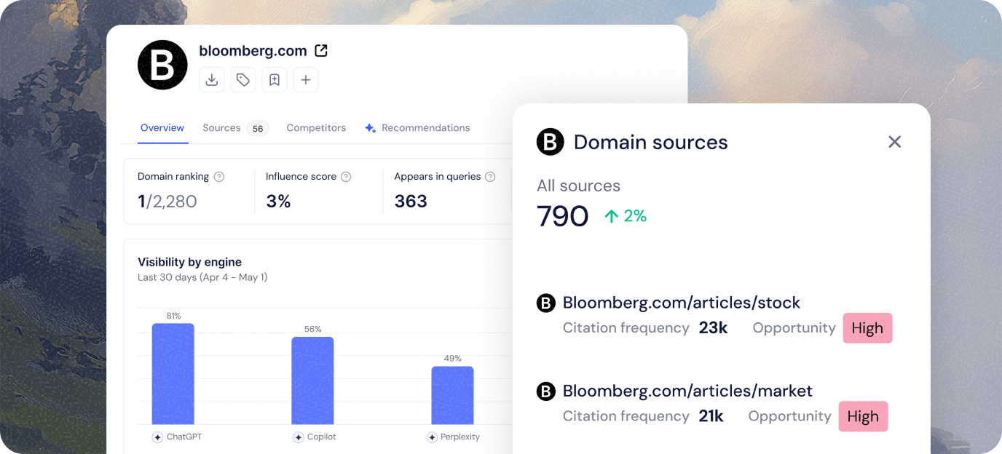The image size is (1002, 454).
Task: Click the ChatGPT bar in the chart
Action: (x=173, y=374)
